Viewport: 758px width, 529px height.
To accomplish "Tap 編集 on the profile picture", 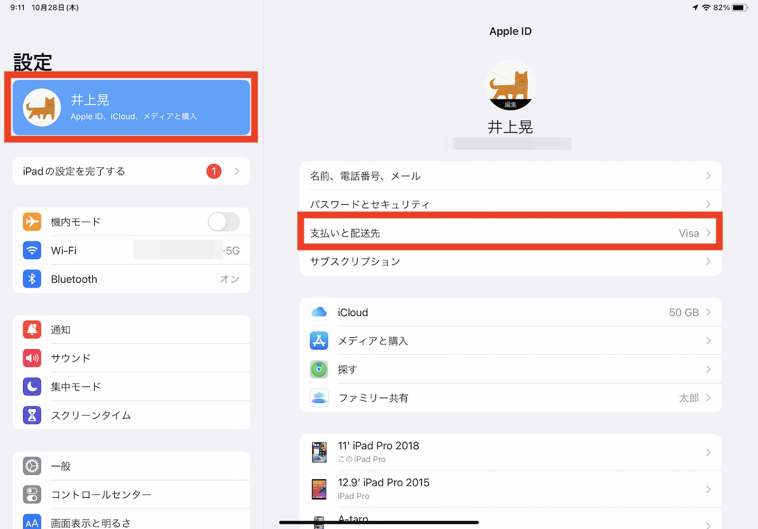I will [x=510, y=105].
